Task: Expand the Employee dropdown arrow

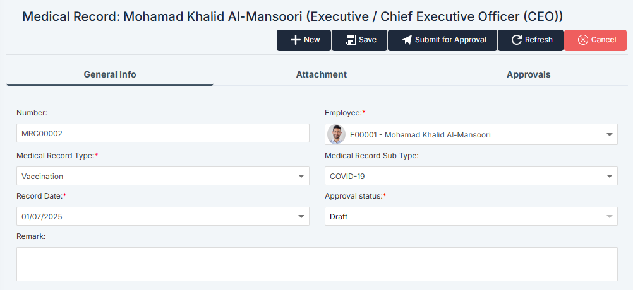Action: point(609,134)
